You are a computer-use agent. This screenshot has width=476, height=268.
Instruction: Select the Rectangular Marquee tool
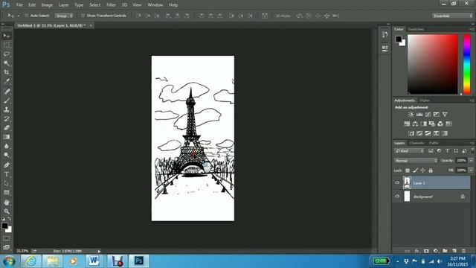(x=7, y=45)
